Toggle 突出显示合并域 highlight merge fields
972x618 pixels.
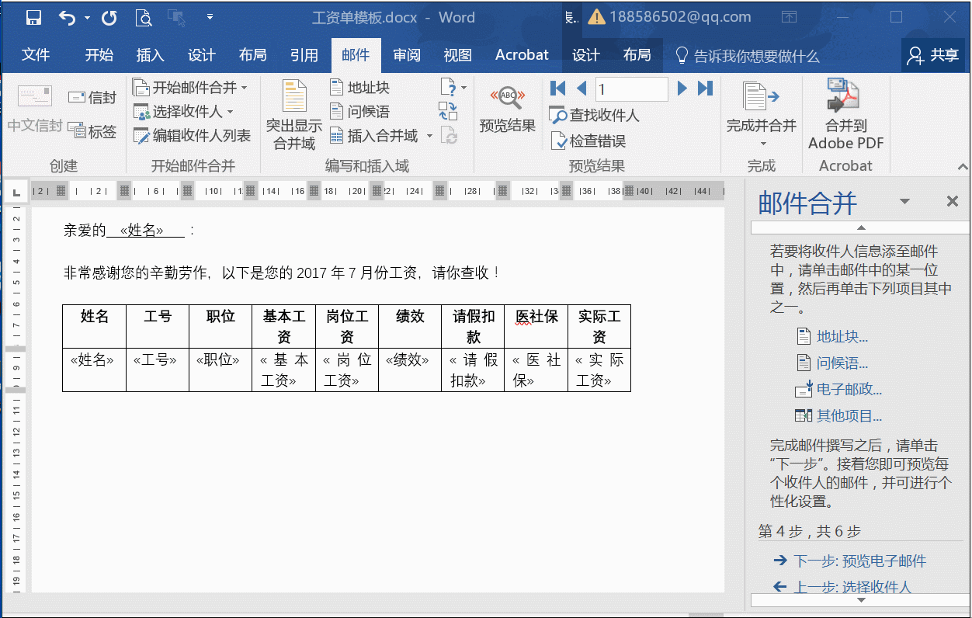point(294,115)
